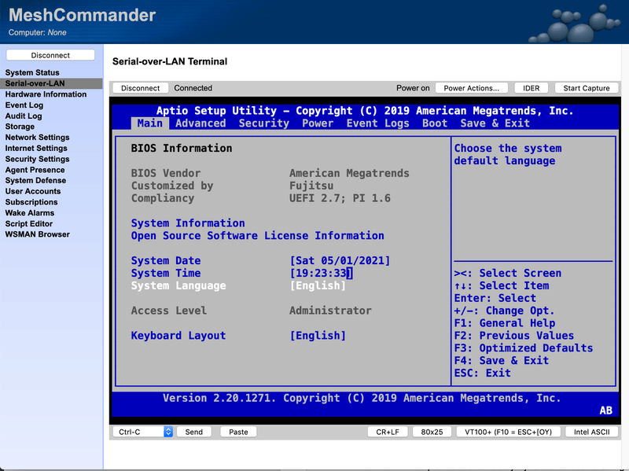Select the Save & Exit BIOS tab
The width and height of the screenshot is (629, 471).
(x=495, y=123)
